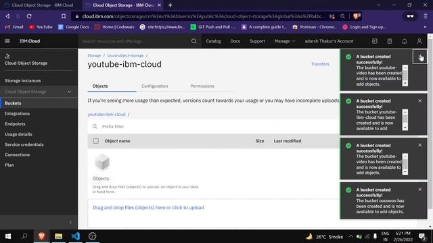Viewport: 433px width, 243px height.
Task: Click the Search resources and offerings field
Action: pyautogui.click(x=135, y=41)
